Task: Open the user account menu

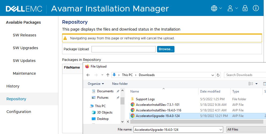Action: tap(232, 8)
